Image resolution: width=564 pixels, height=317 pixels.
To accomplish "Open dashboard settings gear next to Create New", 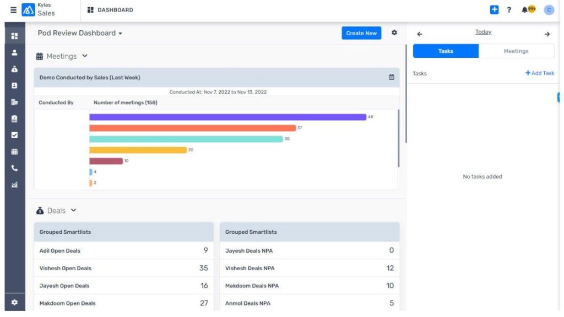I will (x=394, y=33).
